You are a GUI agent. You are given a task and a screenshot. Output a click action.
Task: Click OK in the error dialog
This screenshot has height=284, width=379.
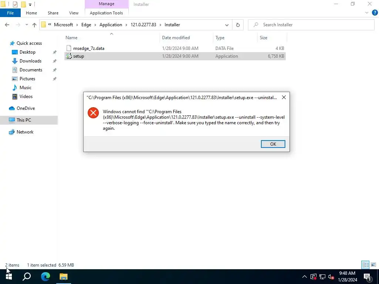pyautogui.click(x=273, y=144)
